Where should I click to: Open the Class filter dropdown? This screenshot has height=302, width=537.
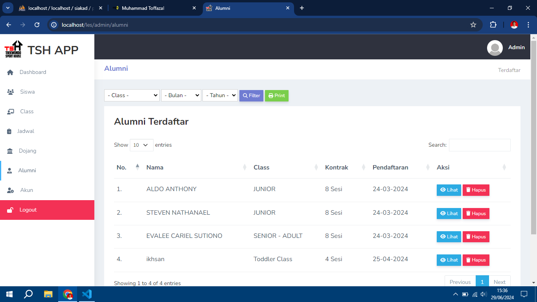(x=132, y=96)
